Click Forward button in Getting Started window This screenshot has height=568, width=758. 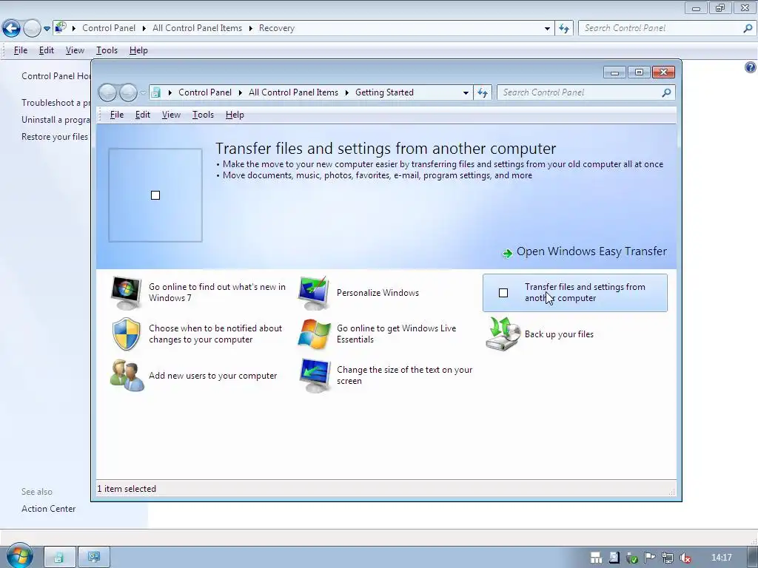(128, 92)
